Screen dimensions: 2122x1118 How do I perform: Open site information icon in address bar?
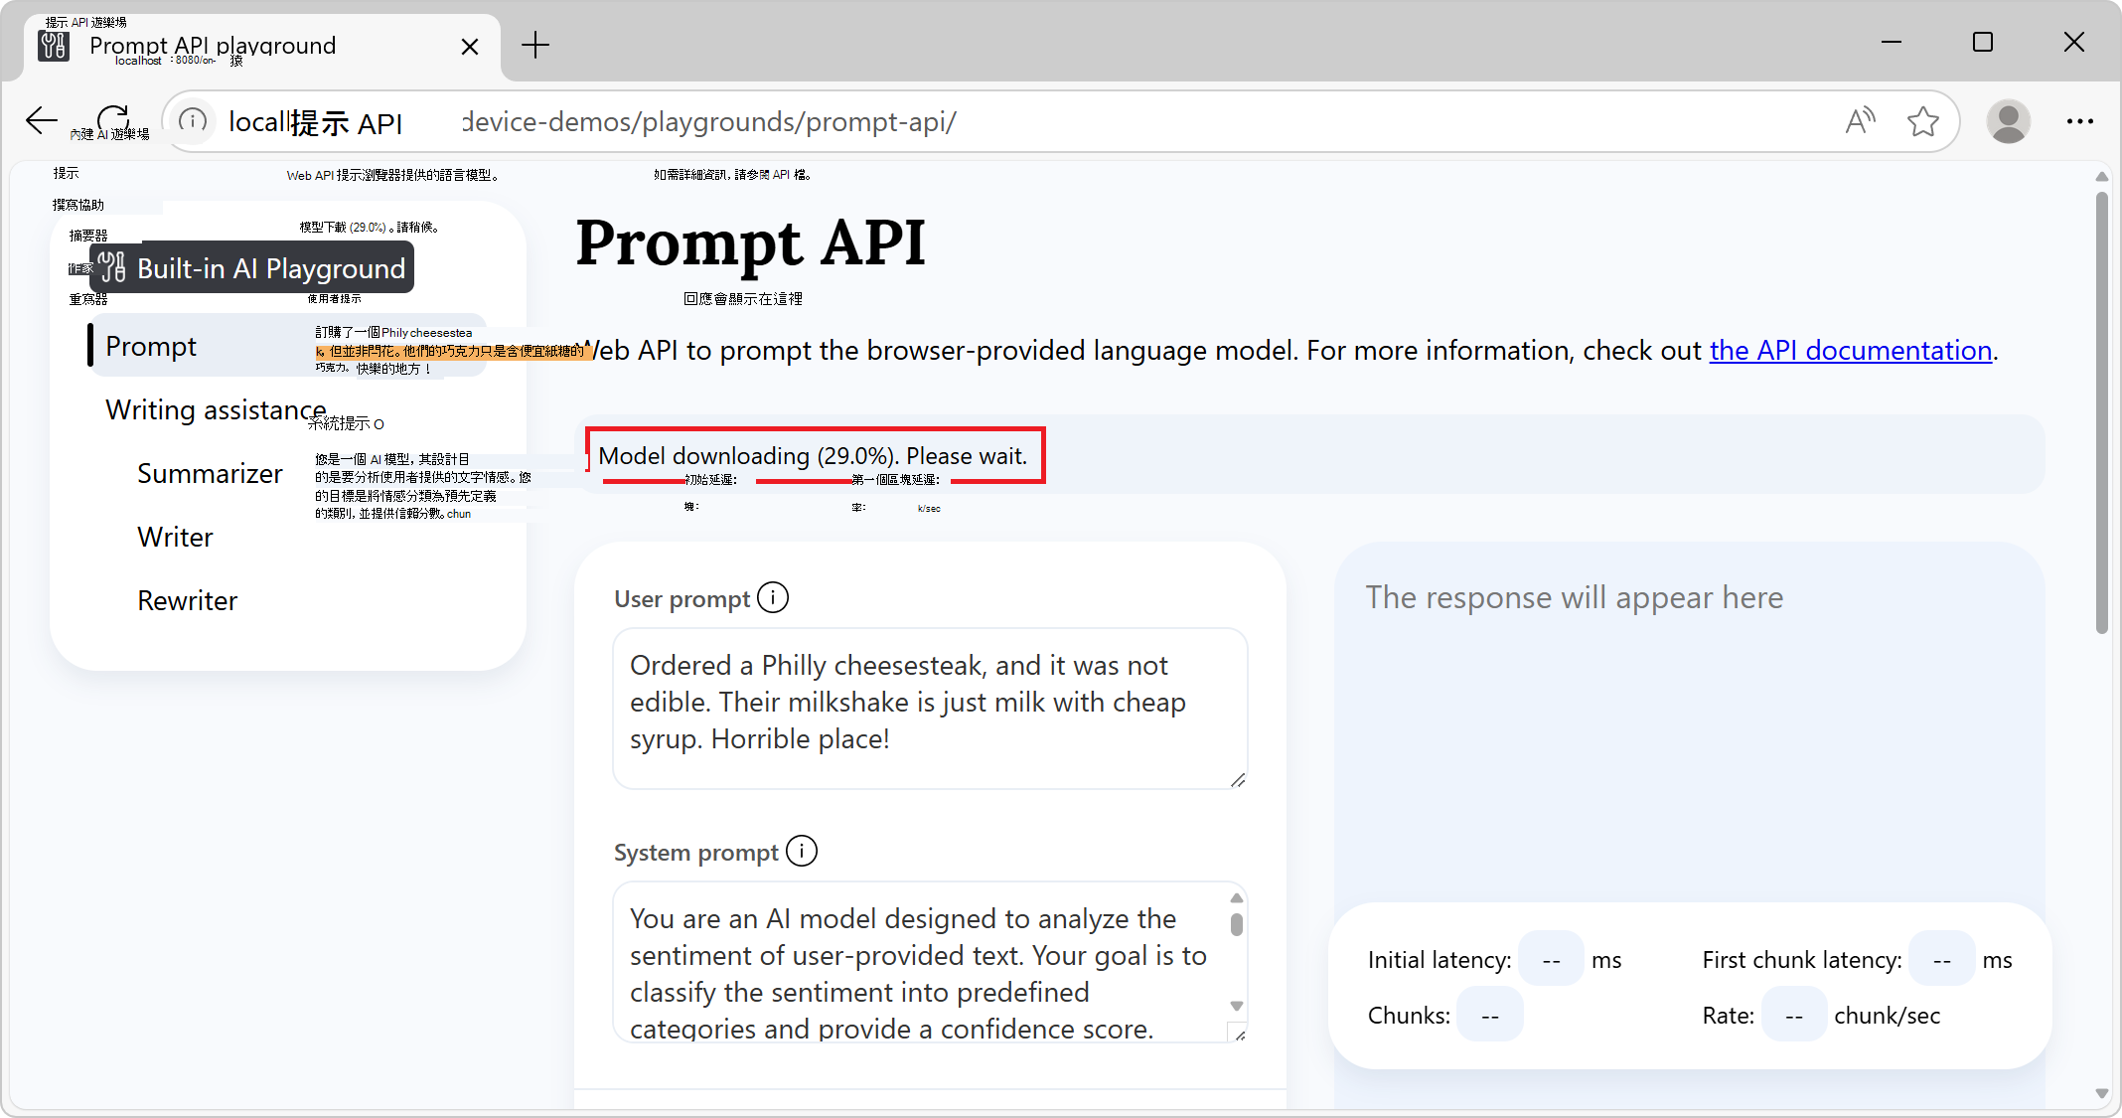click(193, 121)
